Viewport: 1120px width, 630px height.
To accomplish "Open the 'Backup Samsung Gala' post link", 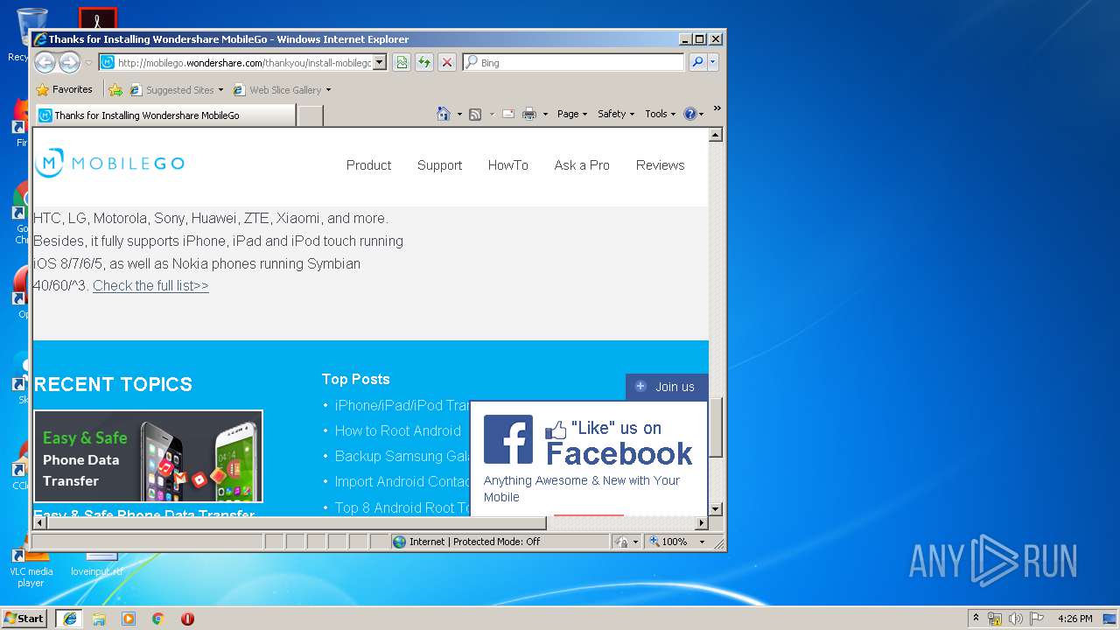I will coord(402,456).
